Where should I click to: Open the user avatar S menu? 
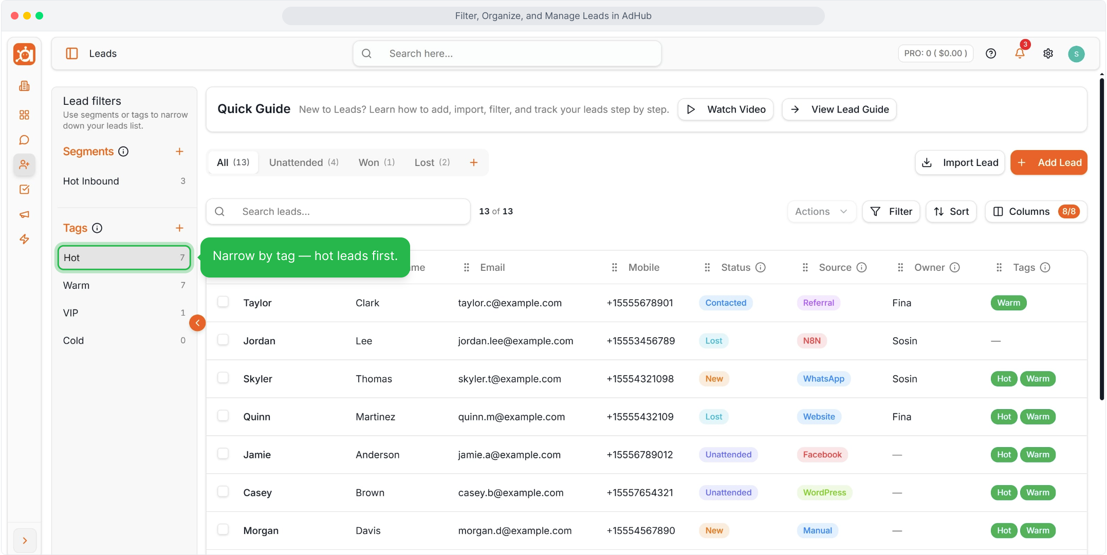tap(1076, 53)
